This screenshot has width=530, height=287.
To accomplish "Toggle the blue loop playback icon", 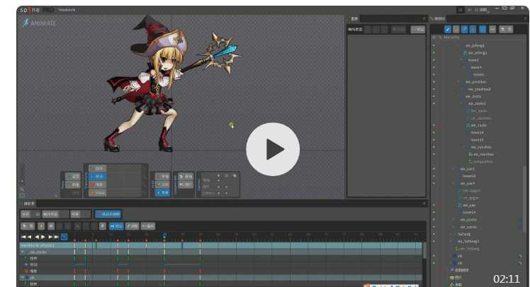I will coord(64,237).
